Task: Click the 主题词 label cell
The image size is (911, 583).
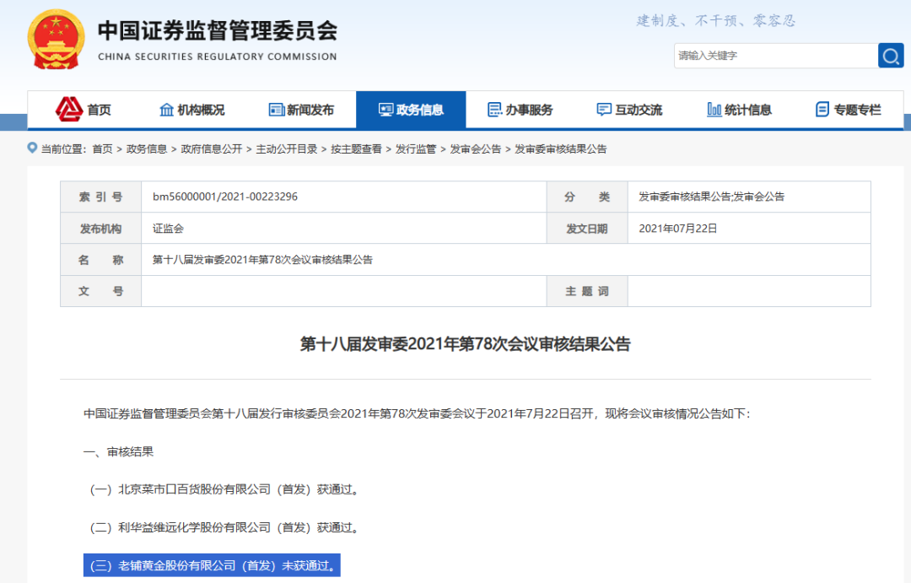Action: pyautogui.click(x=587, y=291)
